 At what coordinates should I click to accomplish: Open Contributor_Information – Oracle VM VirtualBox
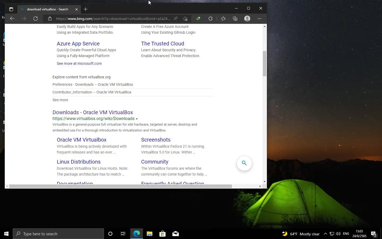(x=92, y=92)
